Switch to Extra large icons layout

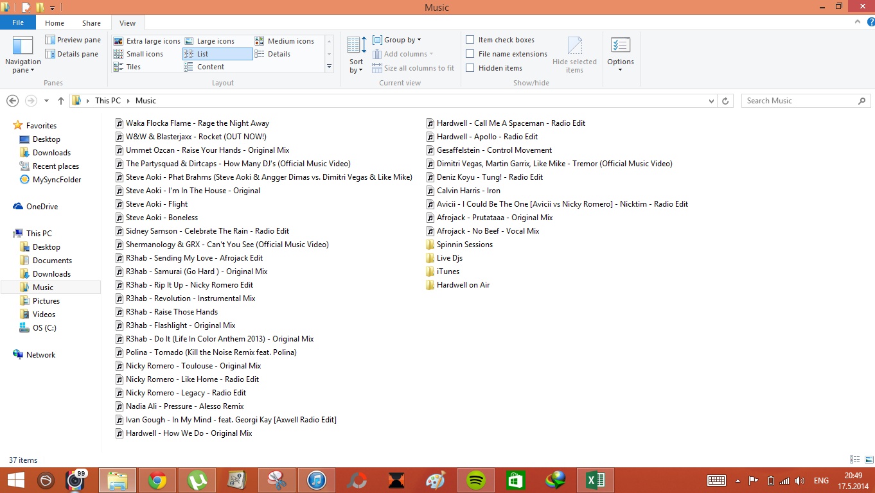coord(146,41)
